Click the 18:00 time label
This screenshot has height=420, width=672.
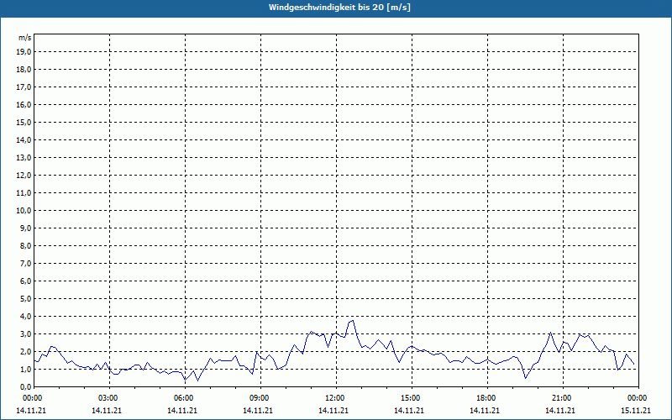487,398
